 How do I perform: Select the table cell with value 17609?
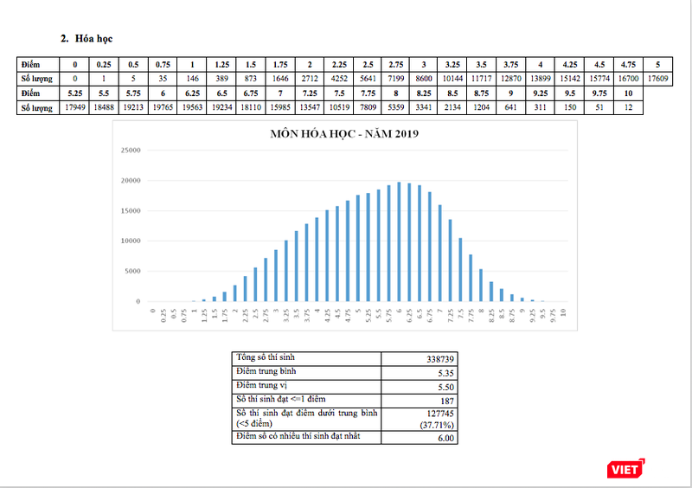coord(658,78)
